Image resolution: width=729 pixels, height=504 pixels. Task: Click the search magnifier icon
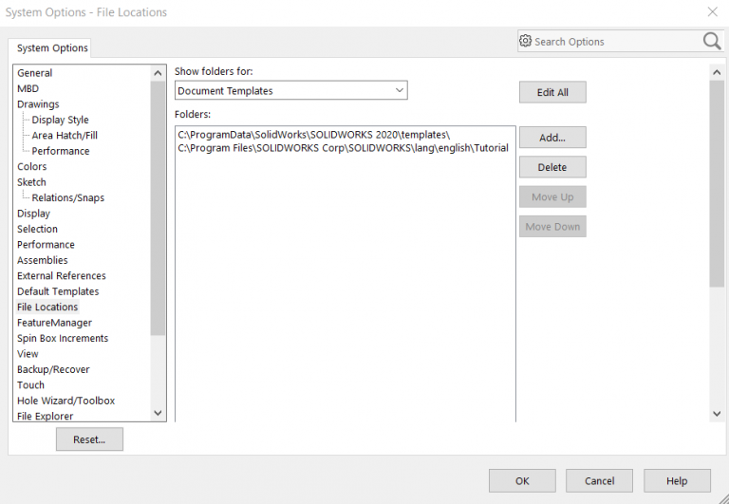tap(711, 41)
